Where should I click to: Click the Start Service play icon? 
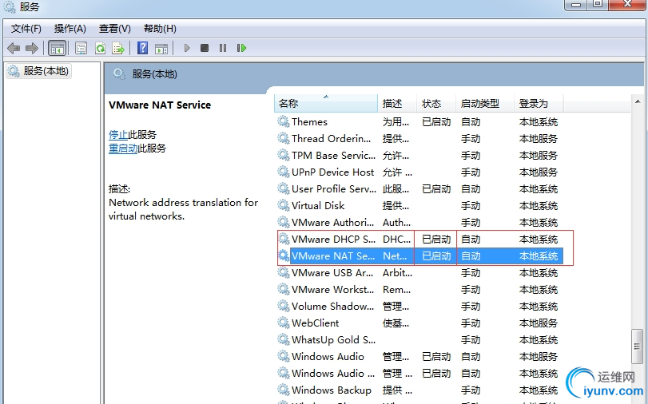click(x=187, y=49)
